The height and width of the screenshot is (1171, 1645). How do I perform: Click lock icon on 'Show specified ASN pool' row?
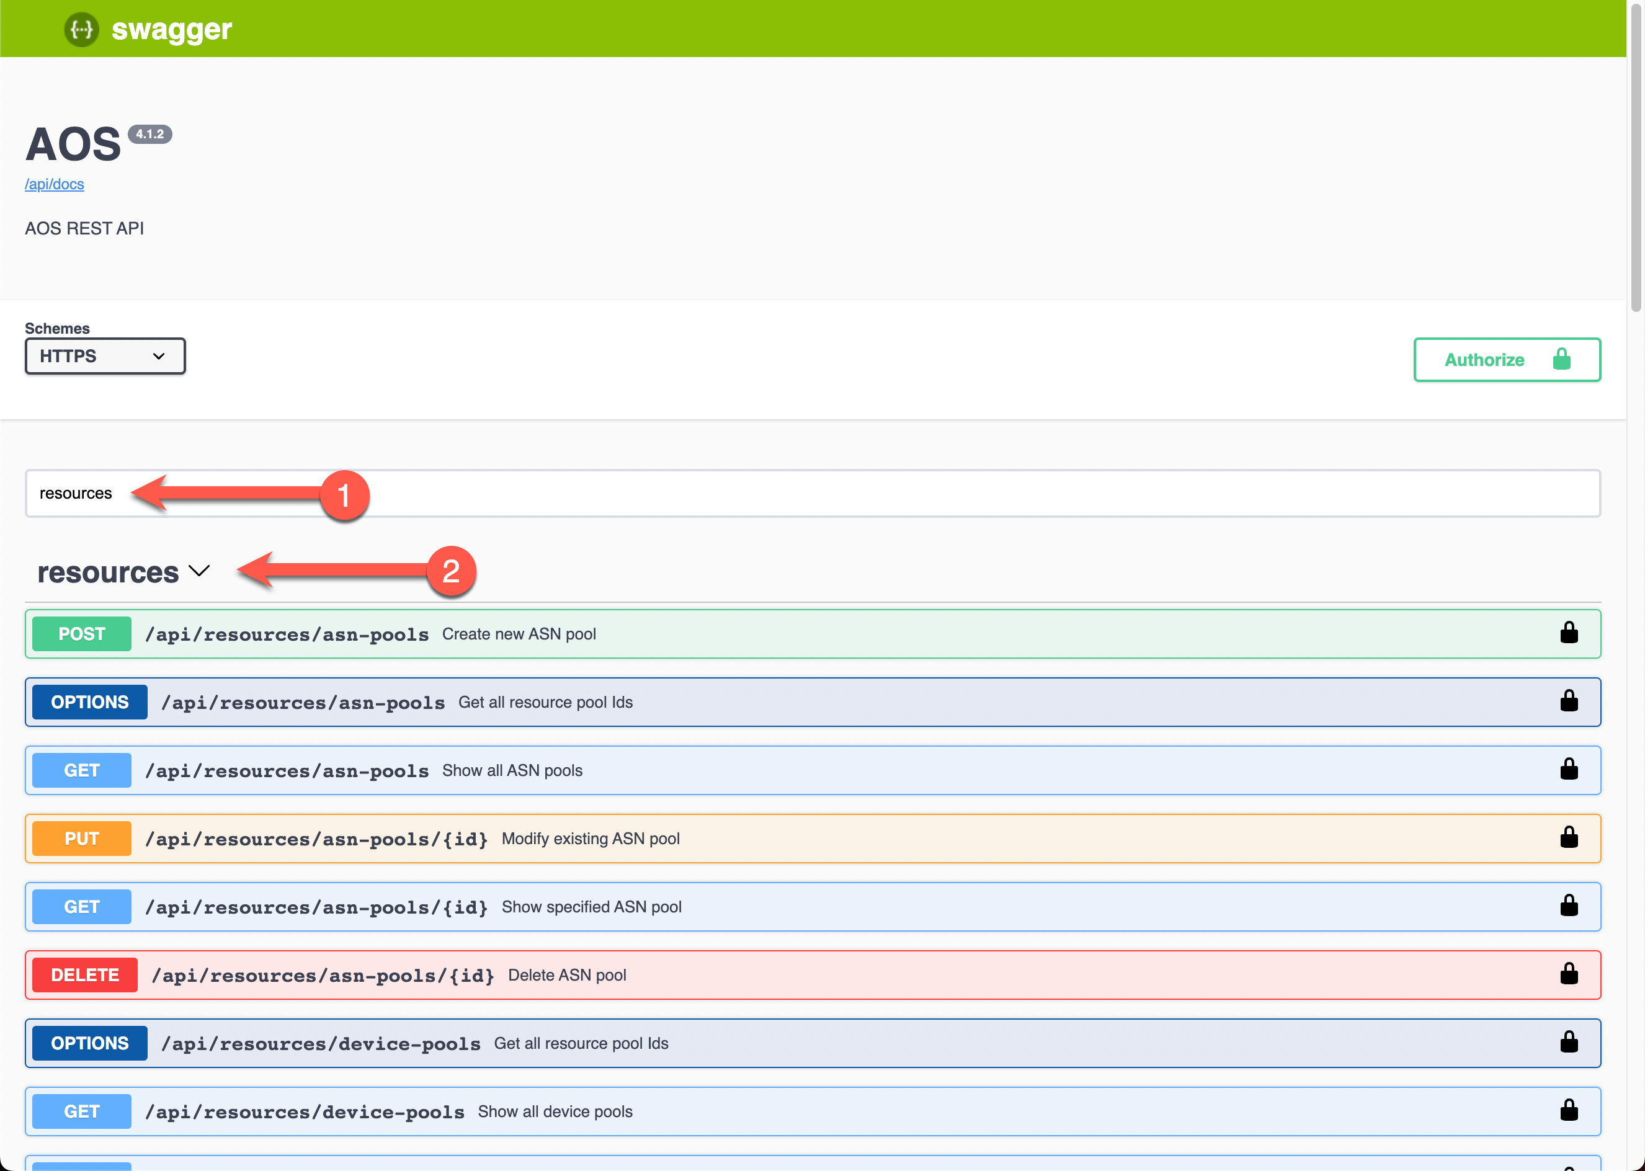point(1569,906)
